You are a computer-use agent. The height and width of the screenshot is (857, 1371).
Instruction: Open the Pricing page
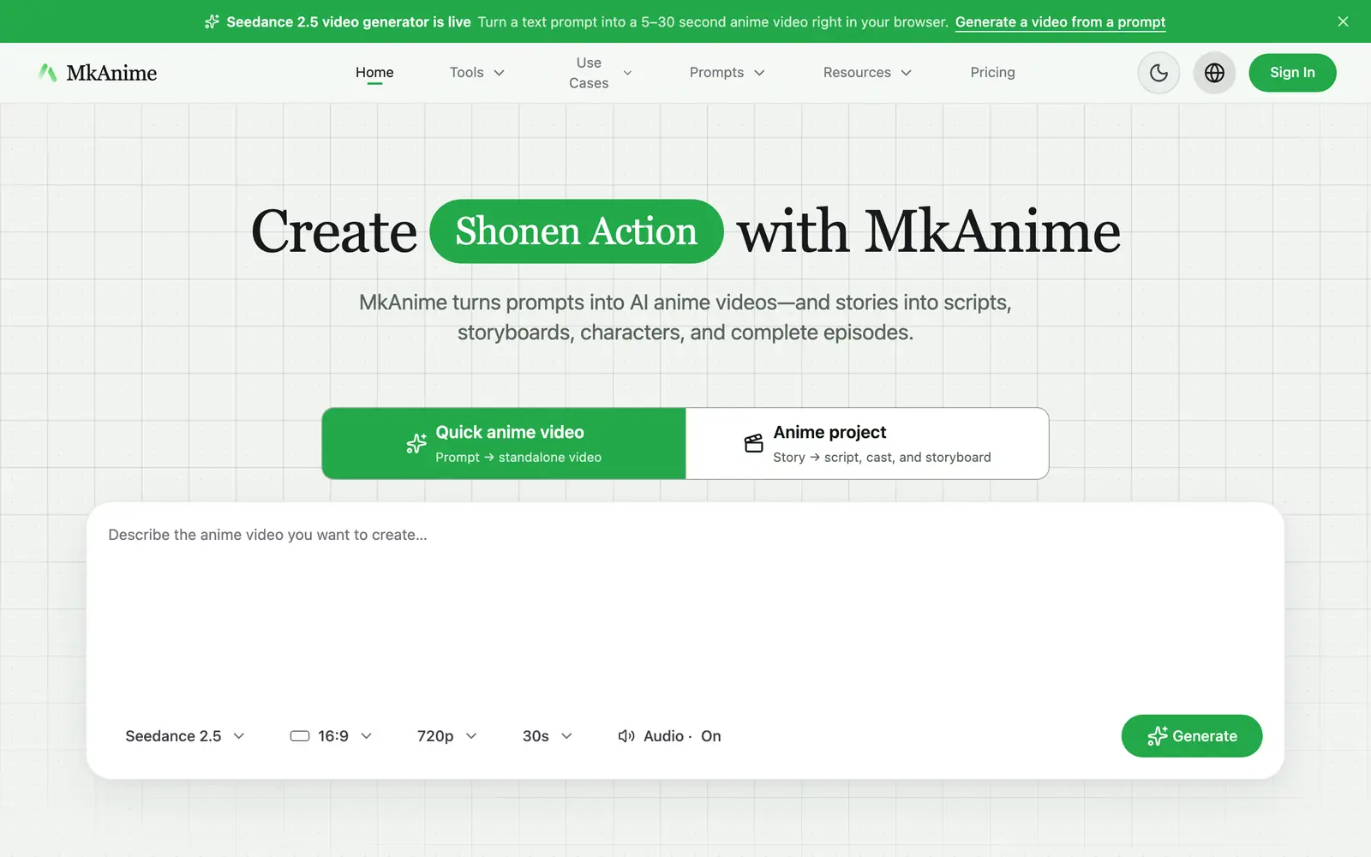[x=992, y=73]
